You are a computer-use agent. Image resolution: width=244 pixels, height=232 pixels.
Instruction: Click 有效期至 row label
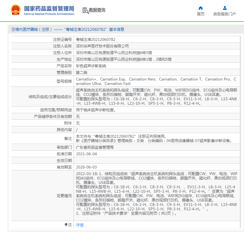pos(64,167)
